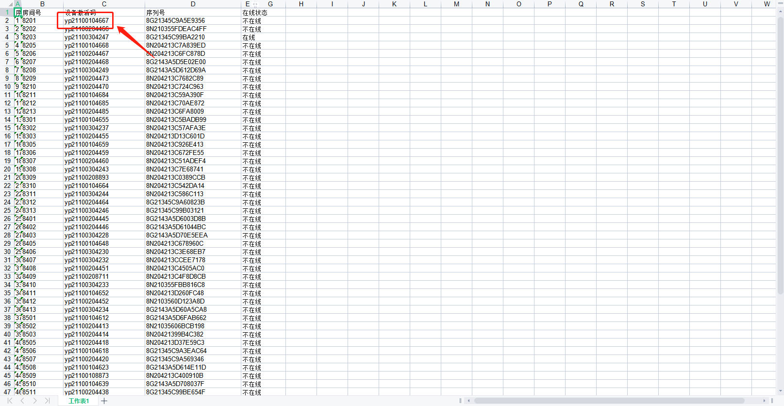Screen dimensions: 784x406
Task: Click horizontal scrollbar left arrow
Action: coord(468,401)
